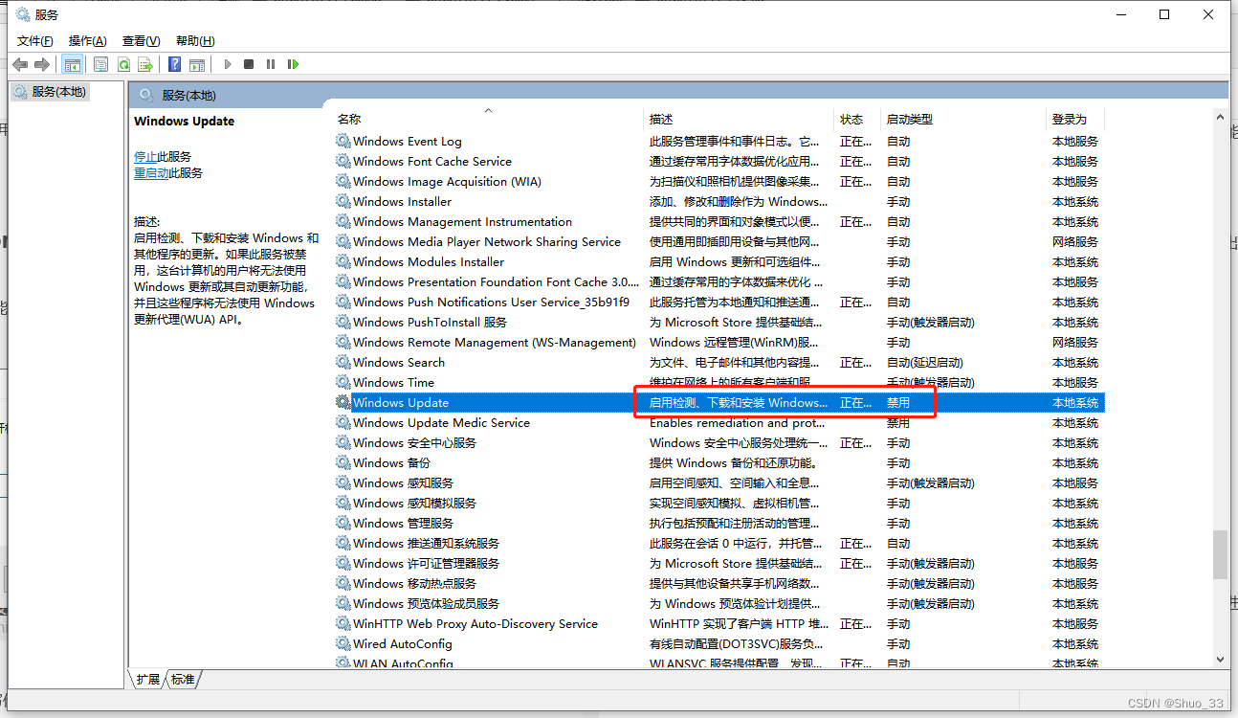This screenshot has width=1238, height=718.
Task: Select Windows Media Player Network Sharing Service
Action: [x=718, y=241]
